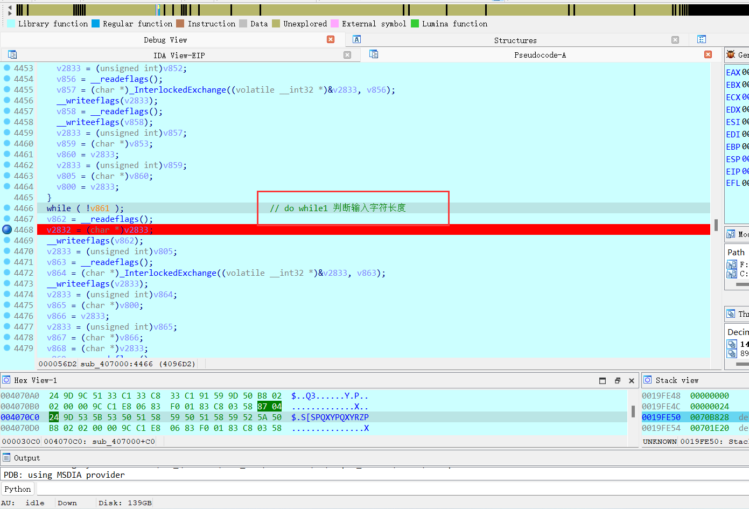Click the IDA View-EIP tab icon
This screenshot has height=509, width=749.
pyautogui.click(x=12, y=54)
